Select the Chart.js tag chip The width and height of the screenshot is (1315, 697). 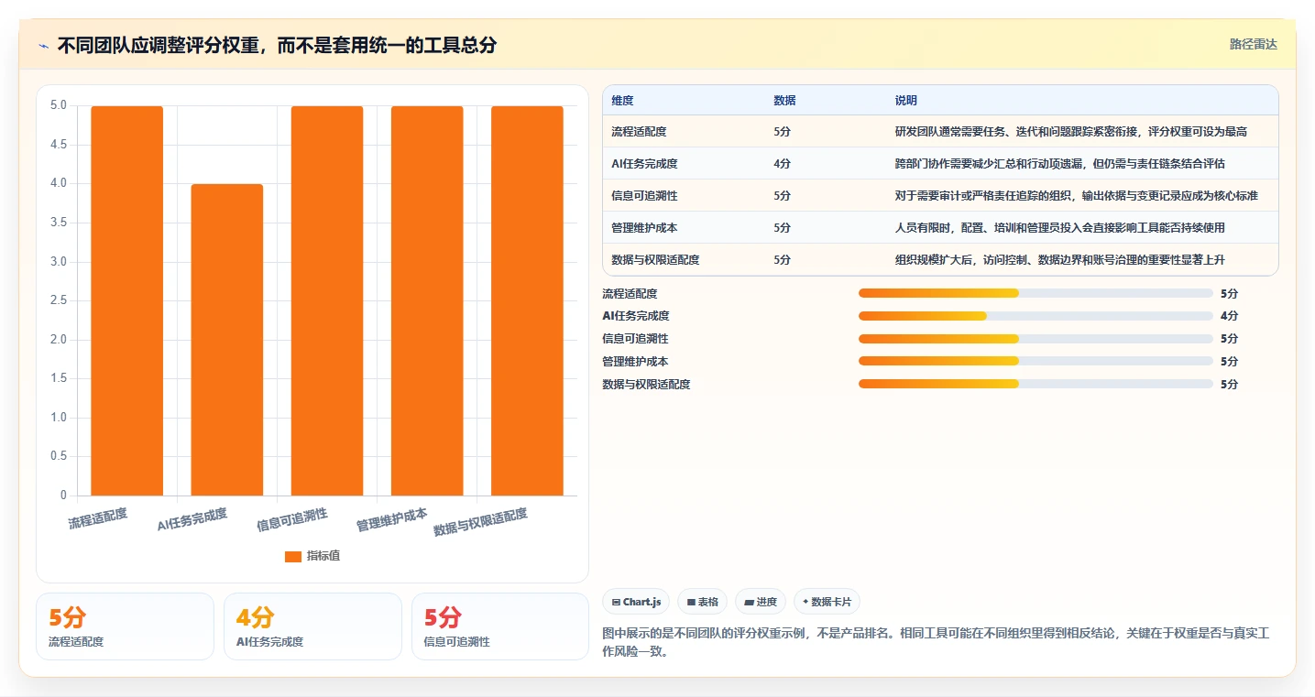[636, 602]
